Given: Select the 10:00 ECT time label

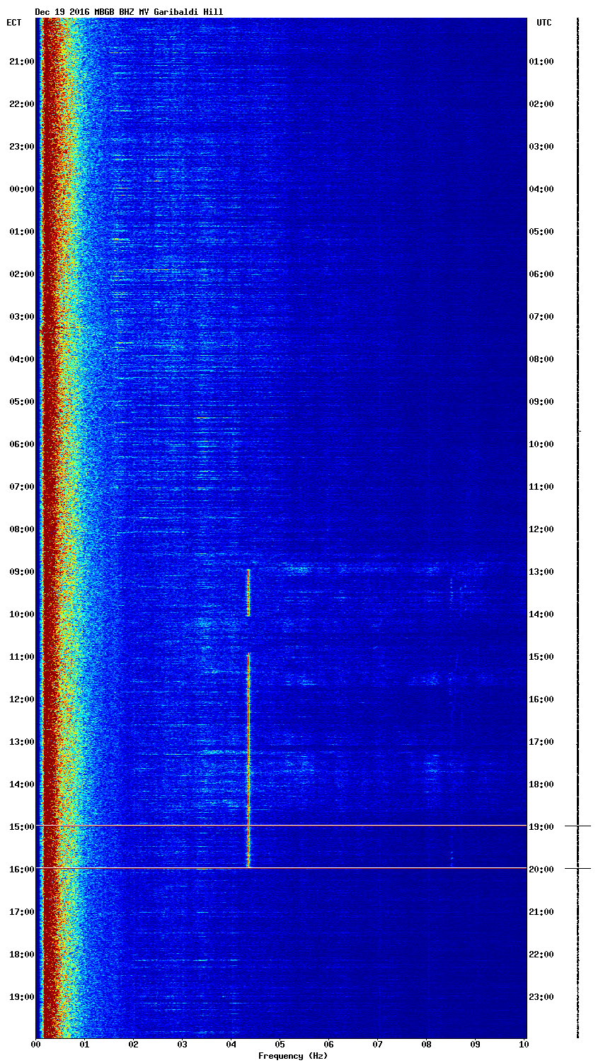Looking at the screenshot, I should point(21,614).
